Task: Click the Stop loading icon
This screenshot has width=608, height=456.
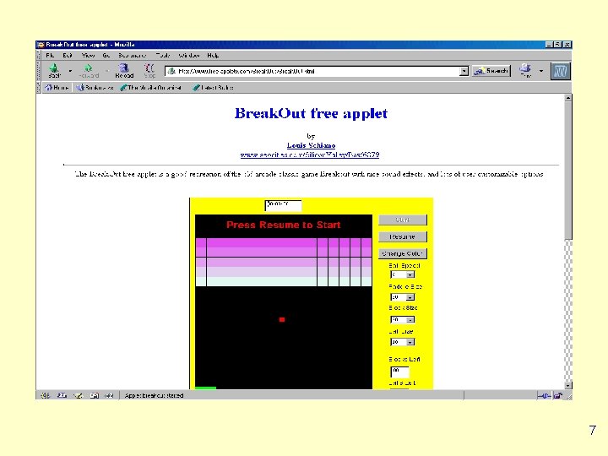Action: tap(149, 68)
